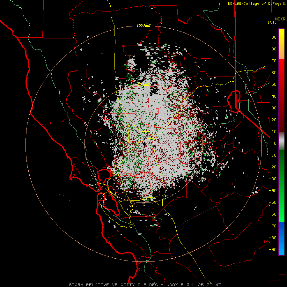Click the Storm Relative Velocity caption text
The height and width of the screenshot is (287, 287).
pyautogui.click(x=145, y=285)
